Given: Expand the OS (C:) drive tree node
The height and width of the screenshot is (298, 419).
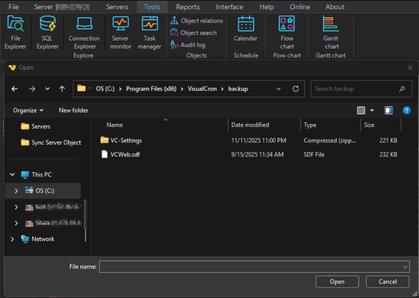Looking at the screenshot, I should pos(16,191).
